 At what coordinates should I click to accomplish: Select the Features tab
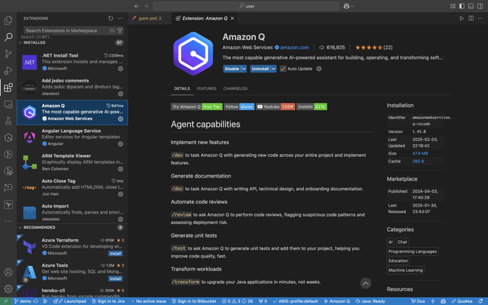206,88
